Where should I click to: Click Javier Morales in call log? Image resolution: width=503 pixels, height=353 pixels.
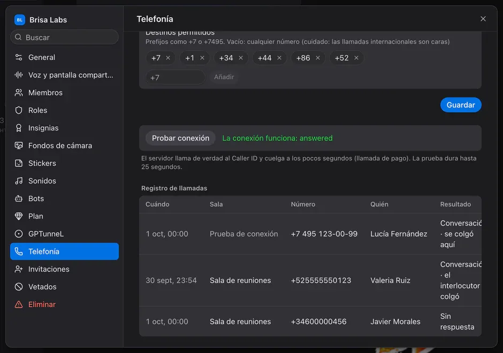point(395,321)
